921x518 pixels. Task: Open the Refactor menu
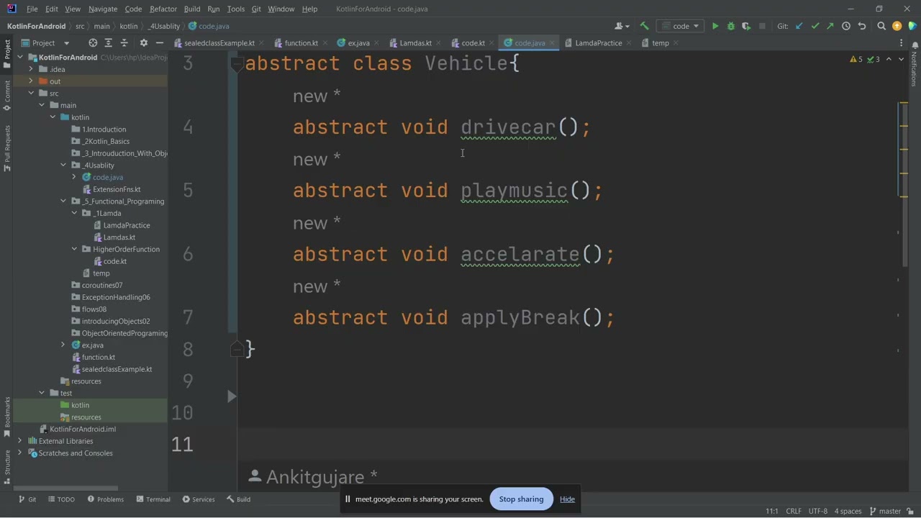point(163,9)
